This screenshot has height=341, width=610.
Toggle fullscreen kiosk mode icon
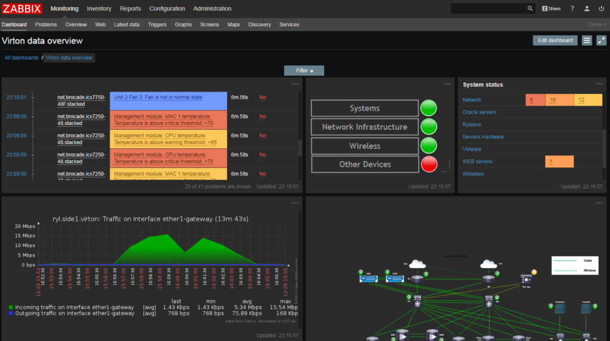pos(601,40)
